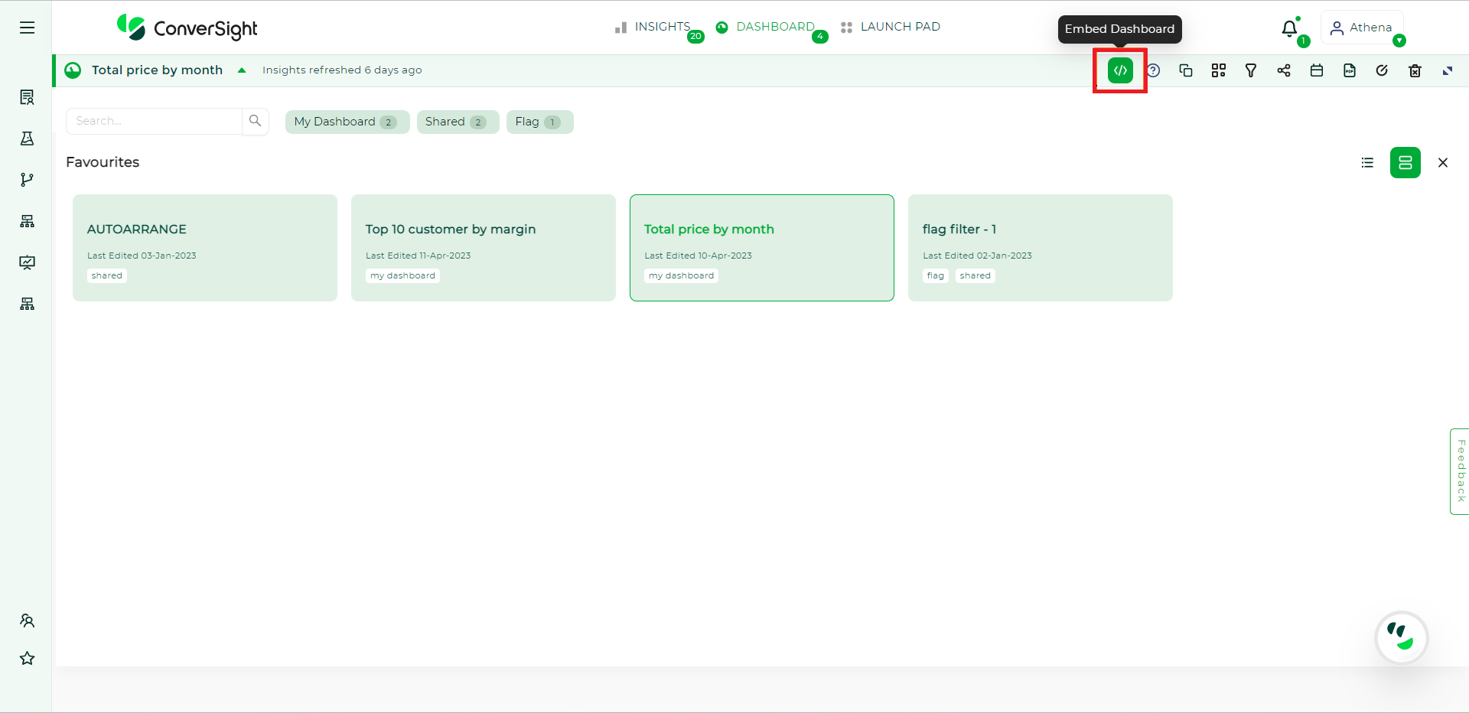Image resolution: width=1469 pixels, height=713 pixels.
Task: Duplicate the dashboard using the copy icon
Action: [1186, 70]
